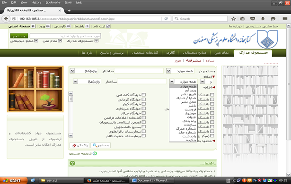Screen dimensions: 291x184
Task: Bookmark this page with the star icon
Action: [233, 19]
